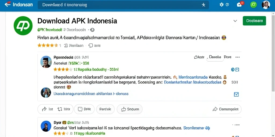The image size is (275, 137).
Task: Click the ratings count icon near the stars
Action: 66,45
